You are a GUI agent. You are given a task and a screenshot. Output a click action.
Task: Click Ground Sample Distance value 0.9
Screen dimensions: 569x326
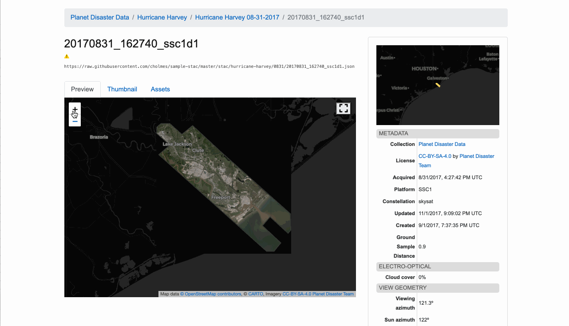[422, 247]
